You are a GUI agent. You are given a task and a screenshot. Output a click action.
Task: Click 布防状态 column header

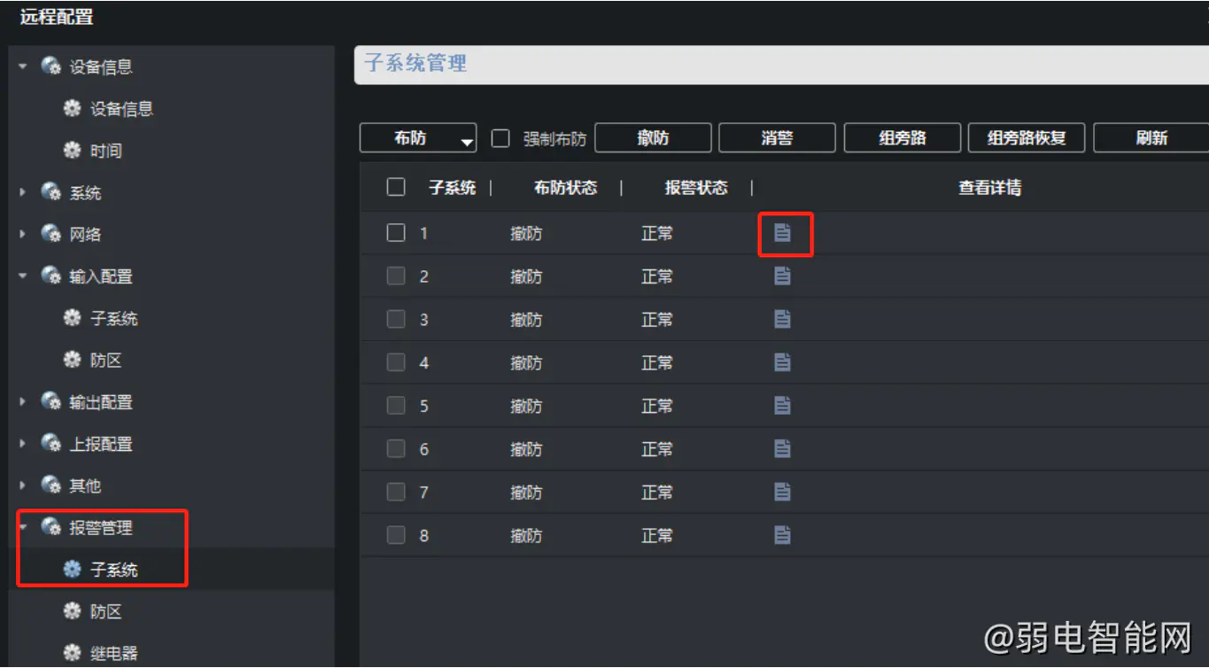click(565, 188)
